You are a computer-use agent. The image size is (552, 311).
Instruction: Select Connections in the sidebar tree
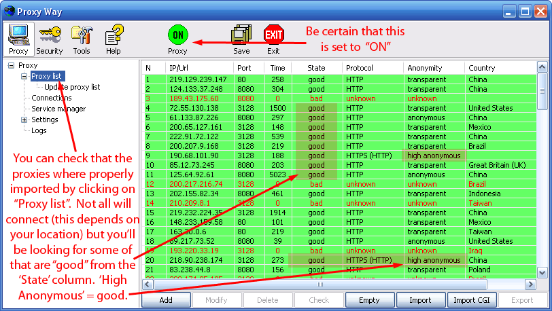tap(52, 98)
